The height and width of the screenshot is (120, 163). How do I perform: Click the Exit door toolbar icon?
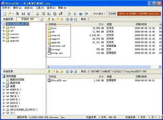click(x=86, y=14)
